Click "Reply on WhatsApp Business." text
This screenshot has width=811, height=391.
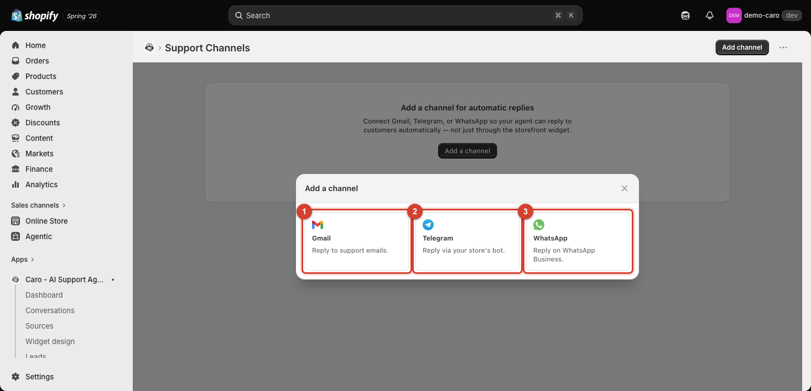tap(564, 255)
